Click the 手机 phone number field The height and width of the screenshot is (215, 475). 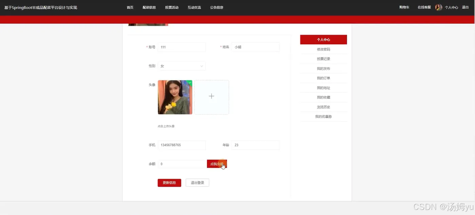tap(182, 145)
